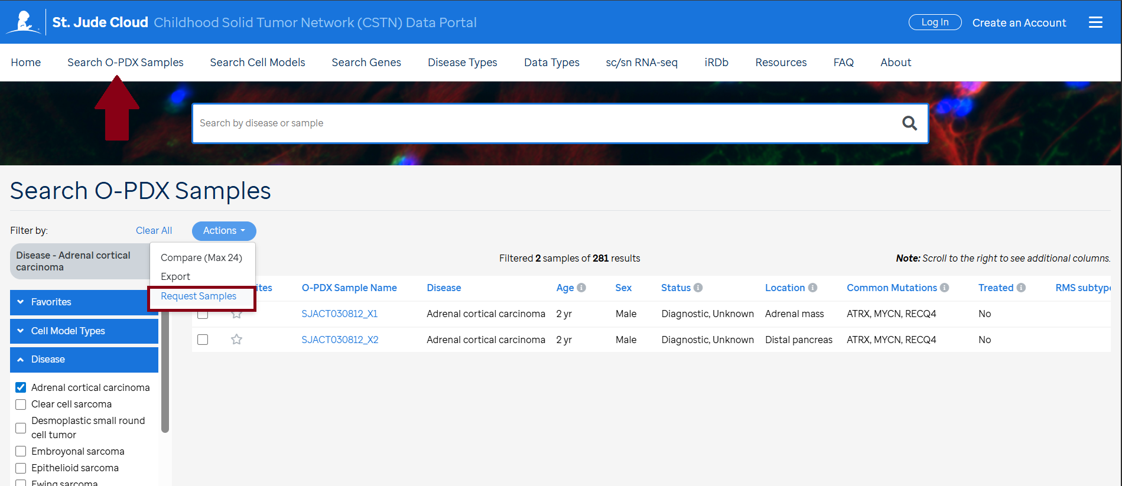Go to the Home nav item
This screenshot has height=486, width=1122.
coord(26,62)
